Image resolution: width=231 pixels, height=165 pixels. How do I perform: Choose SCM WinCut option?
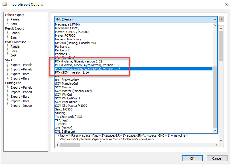[x=134, y=95]
